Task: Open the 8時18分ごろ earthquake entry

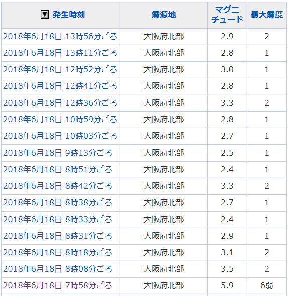Action: click(58, 253)
